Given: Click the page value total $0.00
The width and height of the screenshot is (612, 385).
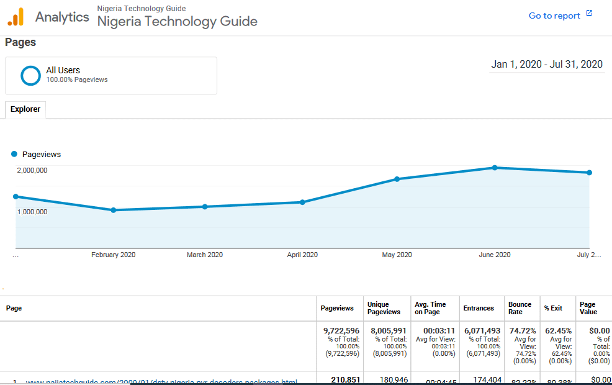Looking at the screenshot, I should 599,331.
